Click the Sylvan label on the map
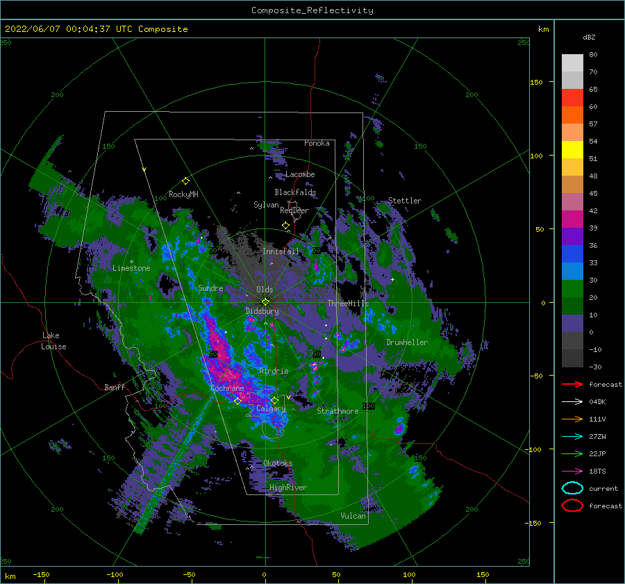 pos(266,205)
